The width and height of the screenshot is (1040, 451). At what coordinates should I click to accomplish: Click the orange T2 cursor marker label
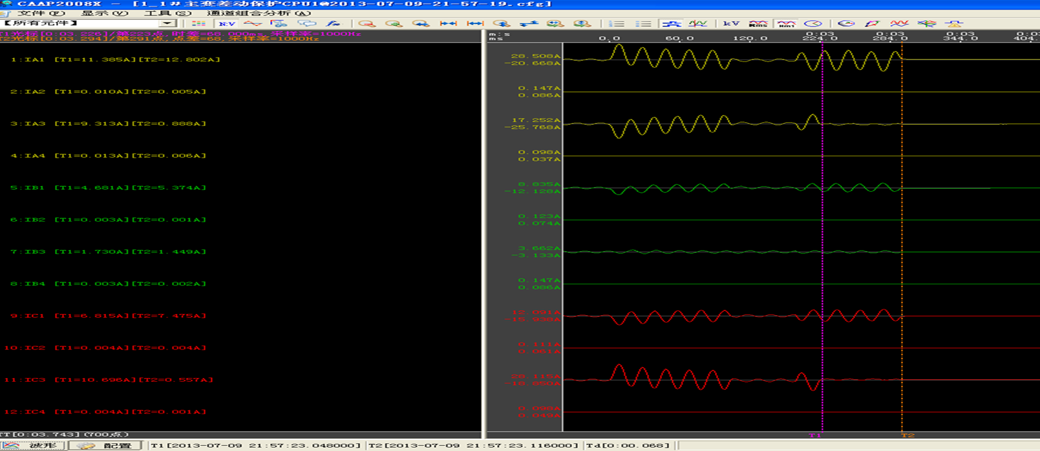[x=908, y=435]
